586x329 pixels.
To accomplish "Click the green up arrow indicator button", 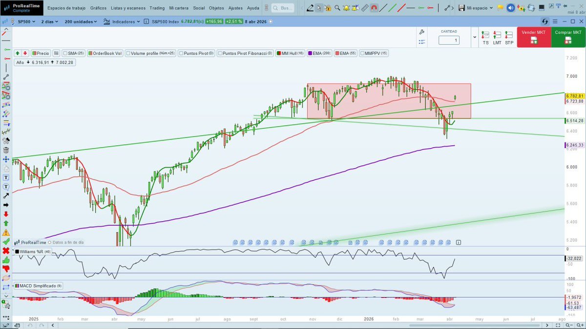I will click(x=18, y=53).
